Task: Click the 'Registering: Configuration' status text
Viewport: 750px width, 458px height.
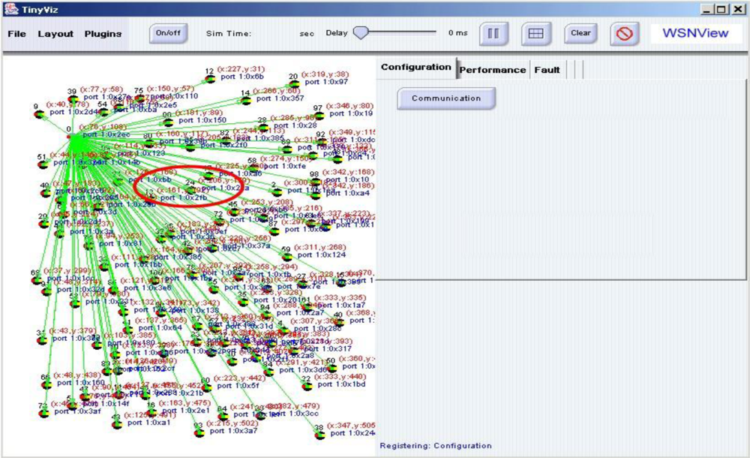Action: click(x=435, y=445)
